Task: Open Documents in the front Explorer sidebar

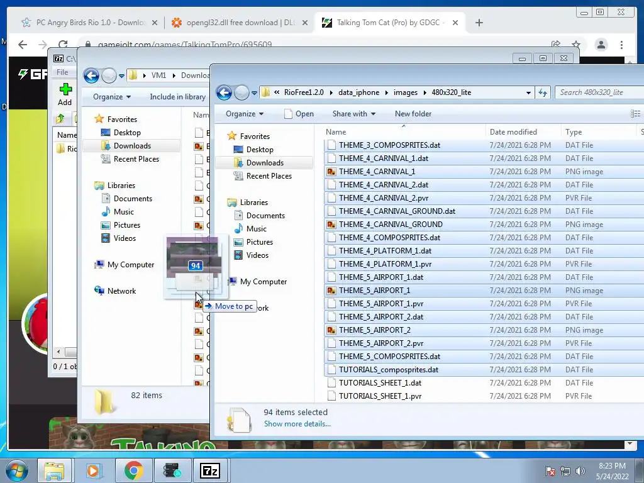Action: click(x=265, y=216)
